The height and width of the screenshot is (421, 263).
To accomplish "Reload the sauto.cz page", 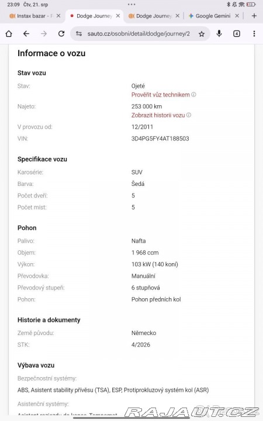I will tap(61, 33).
